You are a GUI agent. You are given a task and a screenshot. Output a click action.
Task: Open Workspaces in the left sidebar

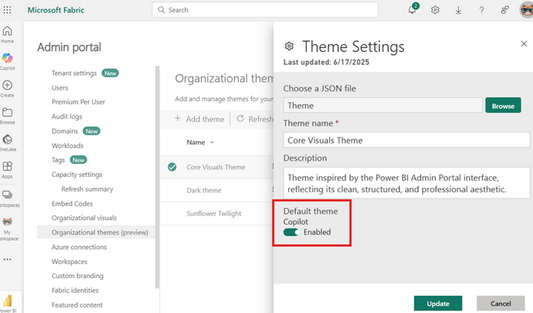point(7,199)
